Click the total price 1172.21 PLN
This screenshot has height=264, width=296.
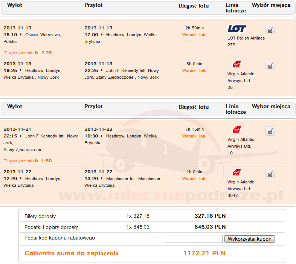[204, 253]
